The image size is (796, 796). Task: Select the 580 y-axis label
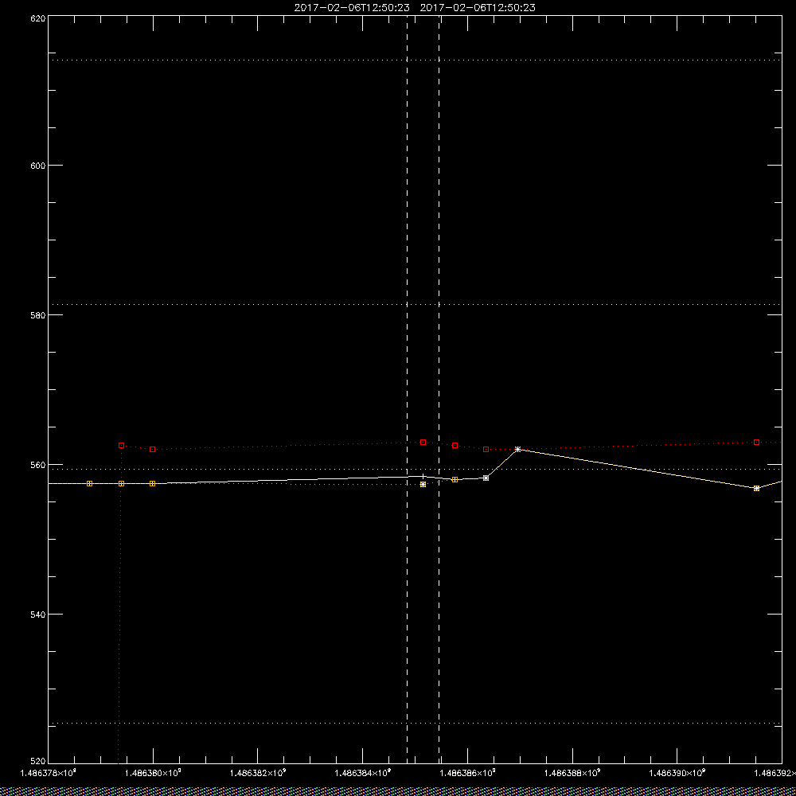pos(38,314)
